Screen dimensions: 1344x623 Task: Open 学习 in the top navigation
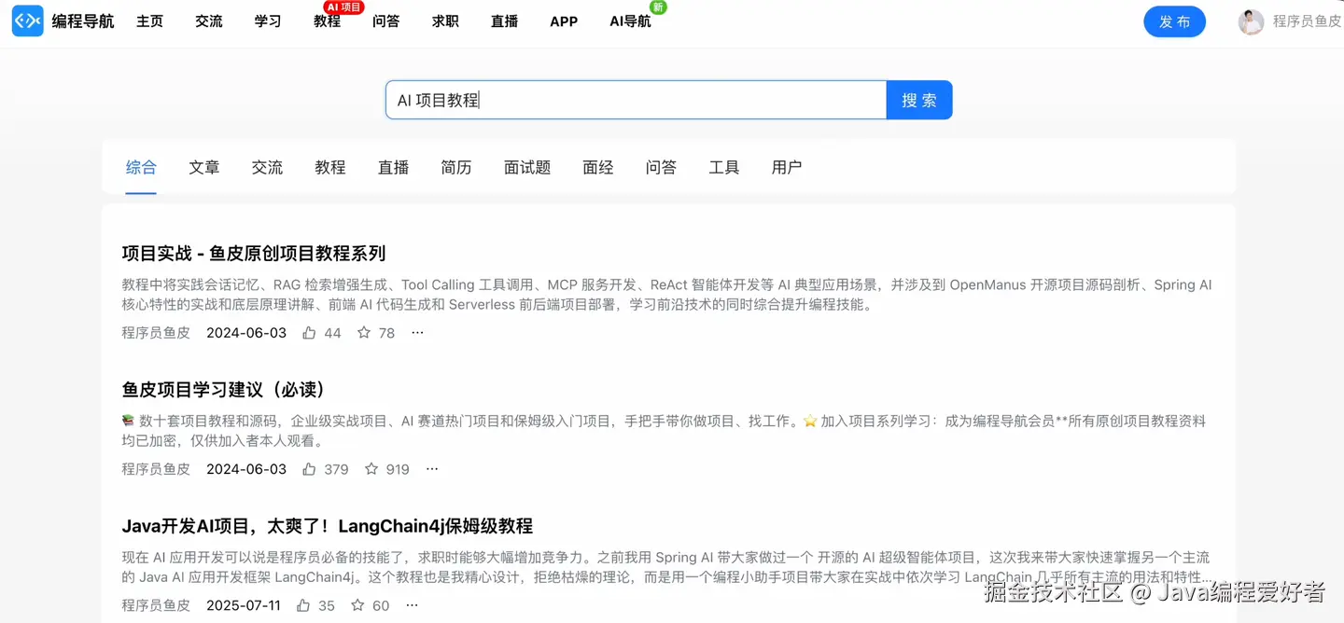click(x=268, y=21)
